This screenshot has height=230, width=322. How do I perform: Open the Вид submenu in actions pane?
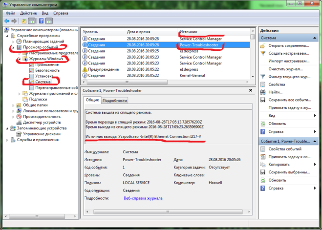coord(272,115)
